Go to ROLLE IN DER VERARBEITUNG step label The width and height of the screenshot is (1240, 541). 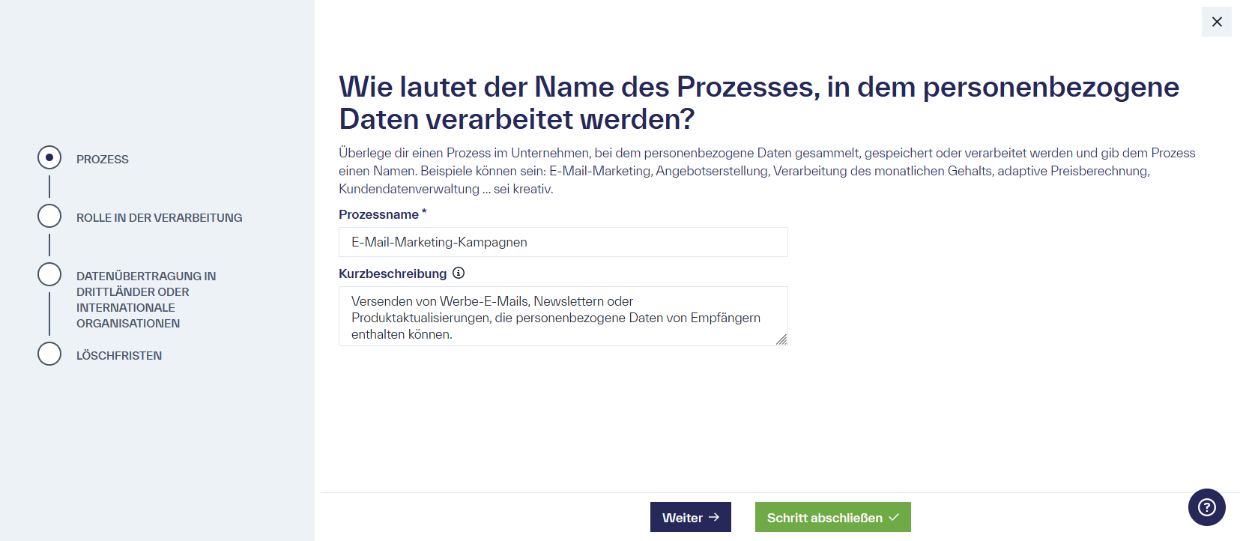(160, 217)
